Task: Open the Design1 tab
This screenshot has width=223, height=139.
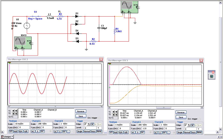Action: pyautogui.click(x=7, y=137)
